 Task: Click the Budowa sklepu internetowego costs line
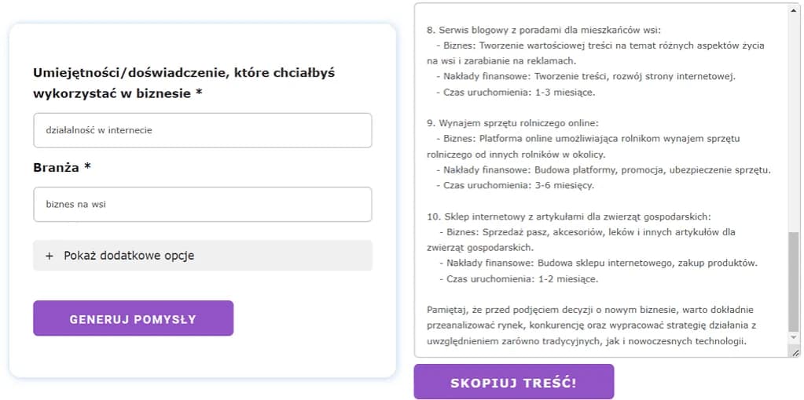pos(600,263)
